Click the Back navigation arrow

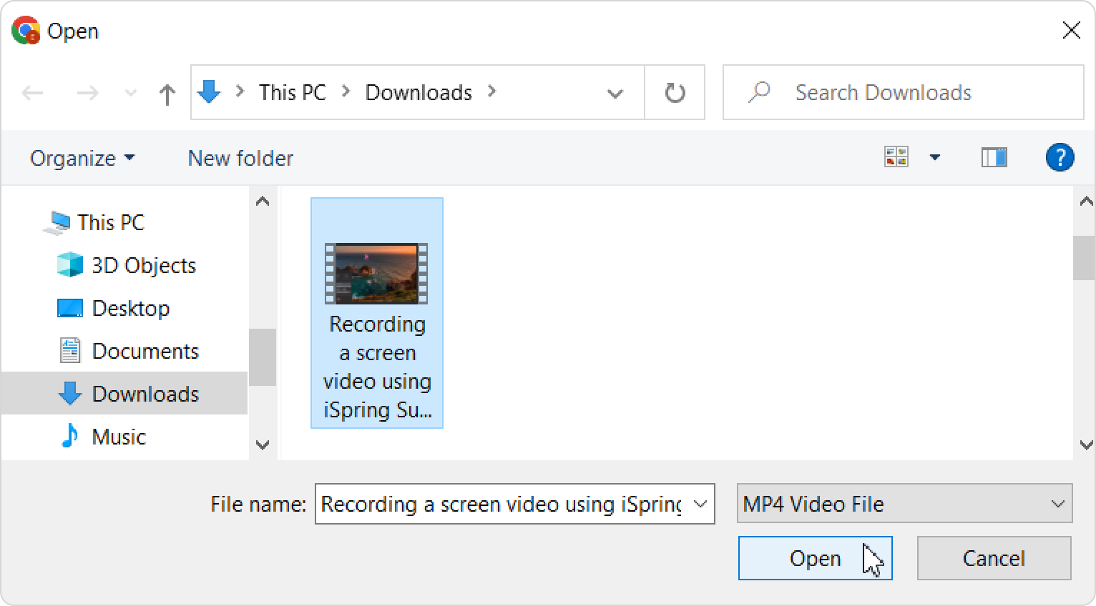pyautogui.click(x=33, y=93)
